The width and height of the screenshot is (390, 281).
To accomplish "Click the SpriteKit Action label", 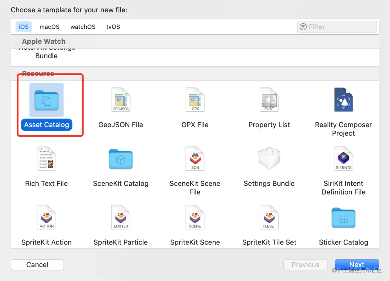I will tap(47, 242).
